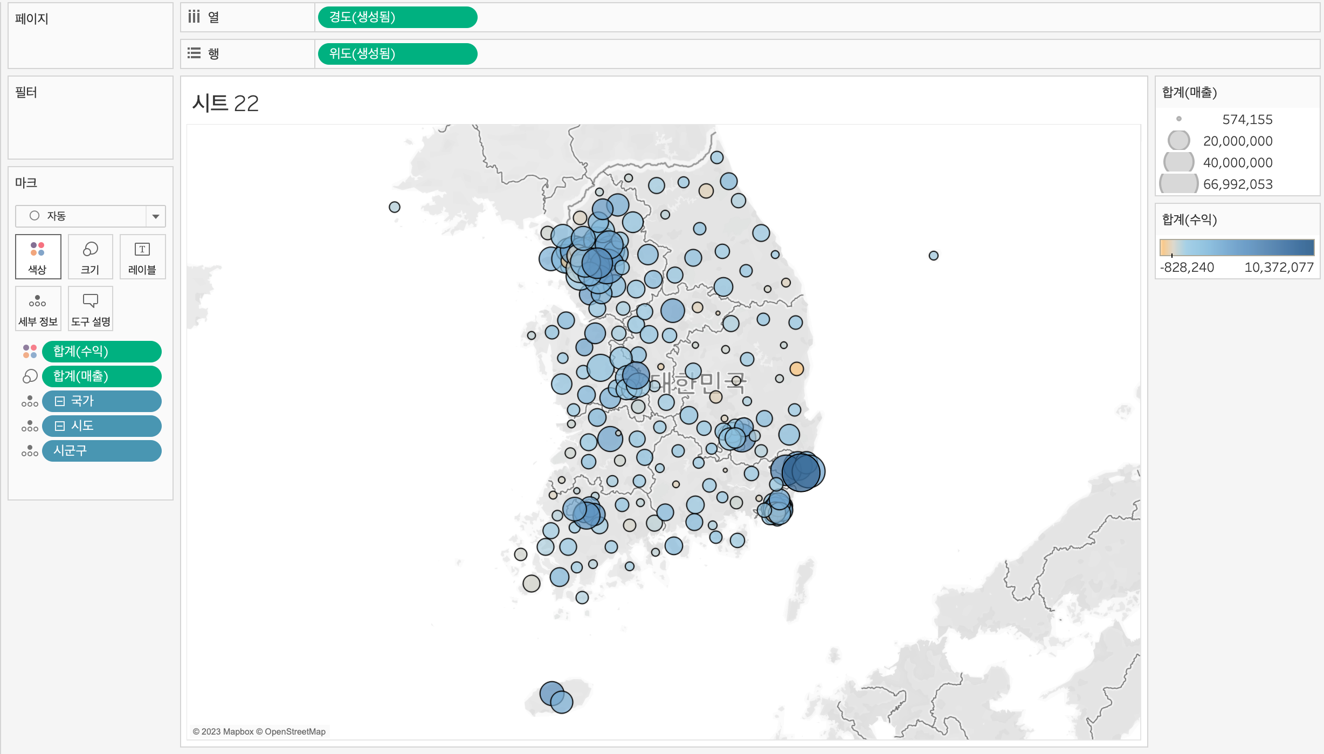The width and height of the screenshot is (1324, 754).
Task: Click the 66,992,053 size legend entry
Action: click(1237, 184)
